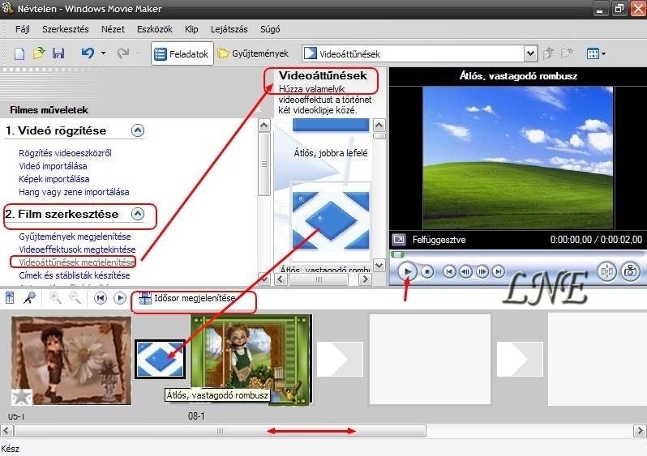This screenshot has height=456, width=647.
Task: Click the Play storyboard icon
Action: point(120,298)
